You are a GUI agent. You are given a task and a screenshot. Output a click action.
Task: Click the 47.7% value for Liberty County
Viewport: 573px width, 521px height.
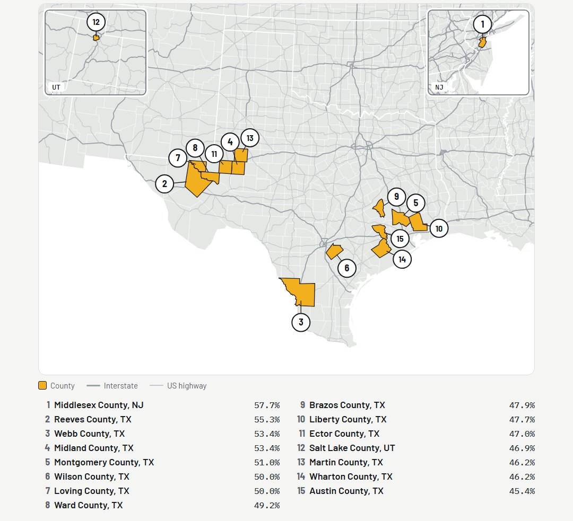point(522,419)
